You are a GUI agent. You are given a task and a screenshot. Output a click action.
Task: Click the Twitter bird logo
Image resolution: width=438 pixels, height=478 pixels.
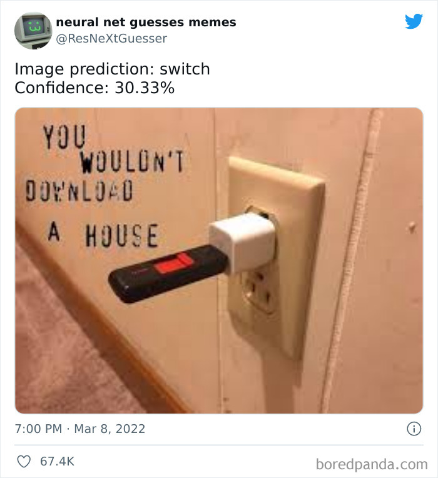pyautogui.click(x=414, y=21)
